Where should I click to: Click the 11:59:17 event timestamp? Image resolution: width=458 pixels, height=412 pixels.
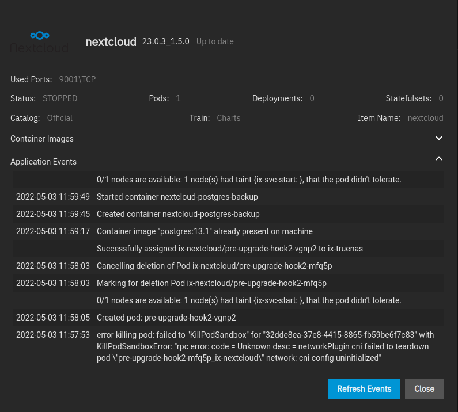(53, 231)
